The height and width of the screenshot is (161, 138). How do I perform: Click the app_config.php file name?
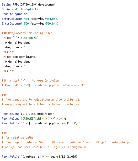[24, 57]
